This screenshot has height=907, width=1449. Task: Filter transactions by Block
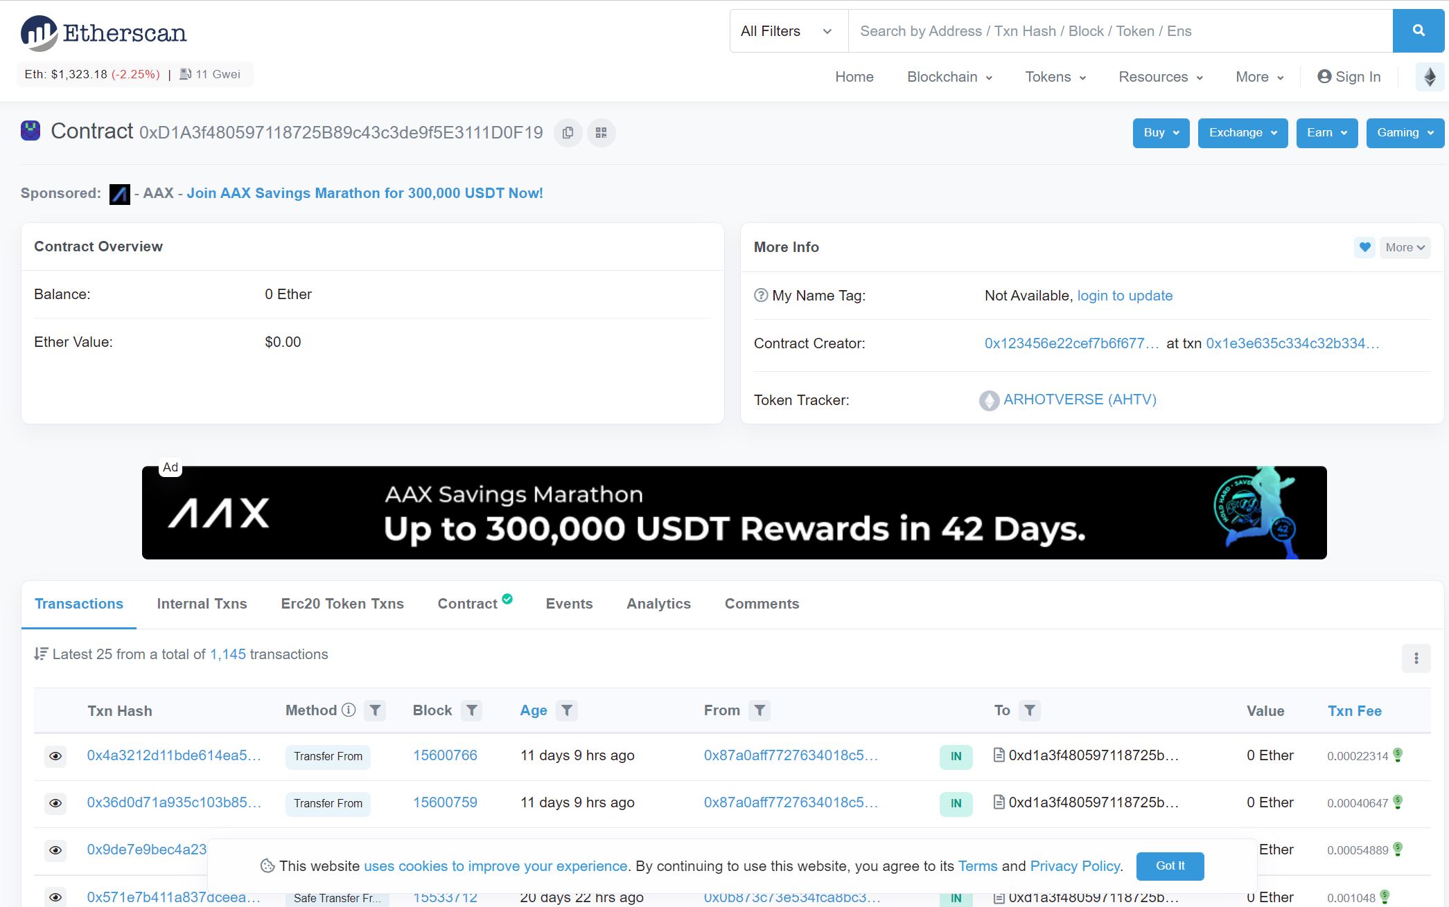click(x=472, y=710)
